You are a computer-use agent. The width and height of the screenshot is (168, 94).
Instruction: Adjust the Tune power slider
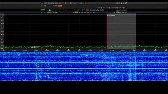tap(115, 8)
